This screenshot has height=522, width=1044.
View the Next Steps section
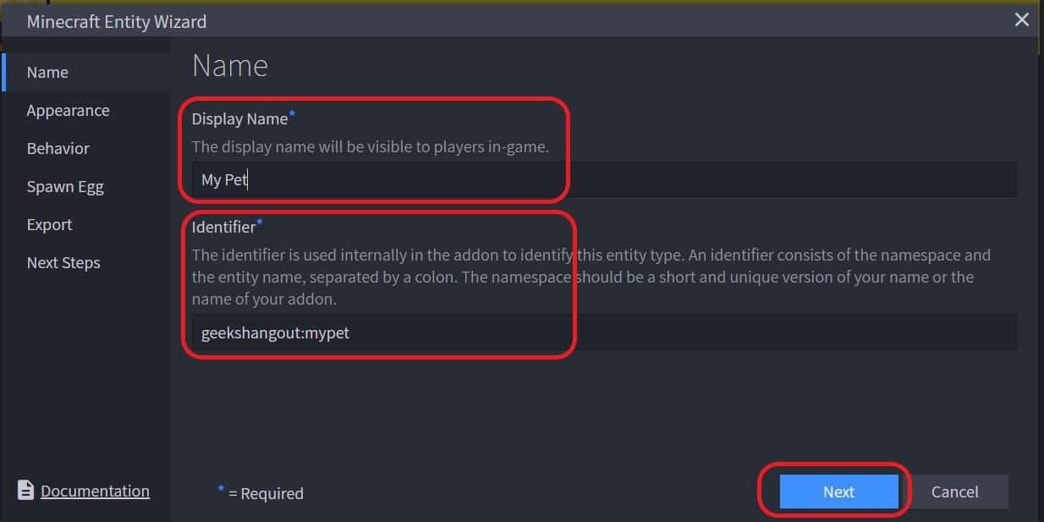point(63,262)
